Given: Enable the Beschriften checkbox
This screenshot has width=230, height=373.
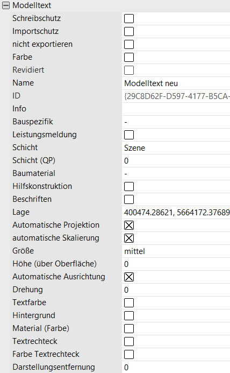Looking at the screenshot, I should 129,199.
